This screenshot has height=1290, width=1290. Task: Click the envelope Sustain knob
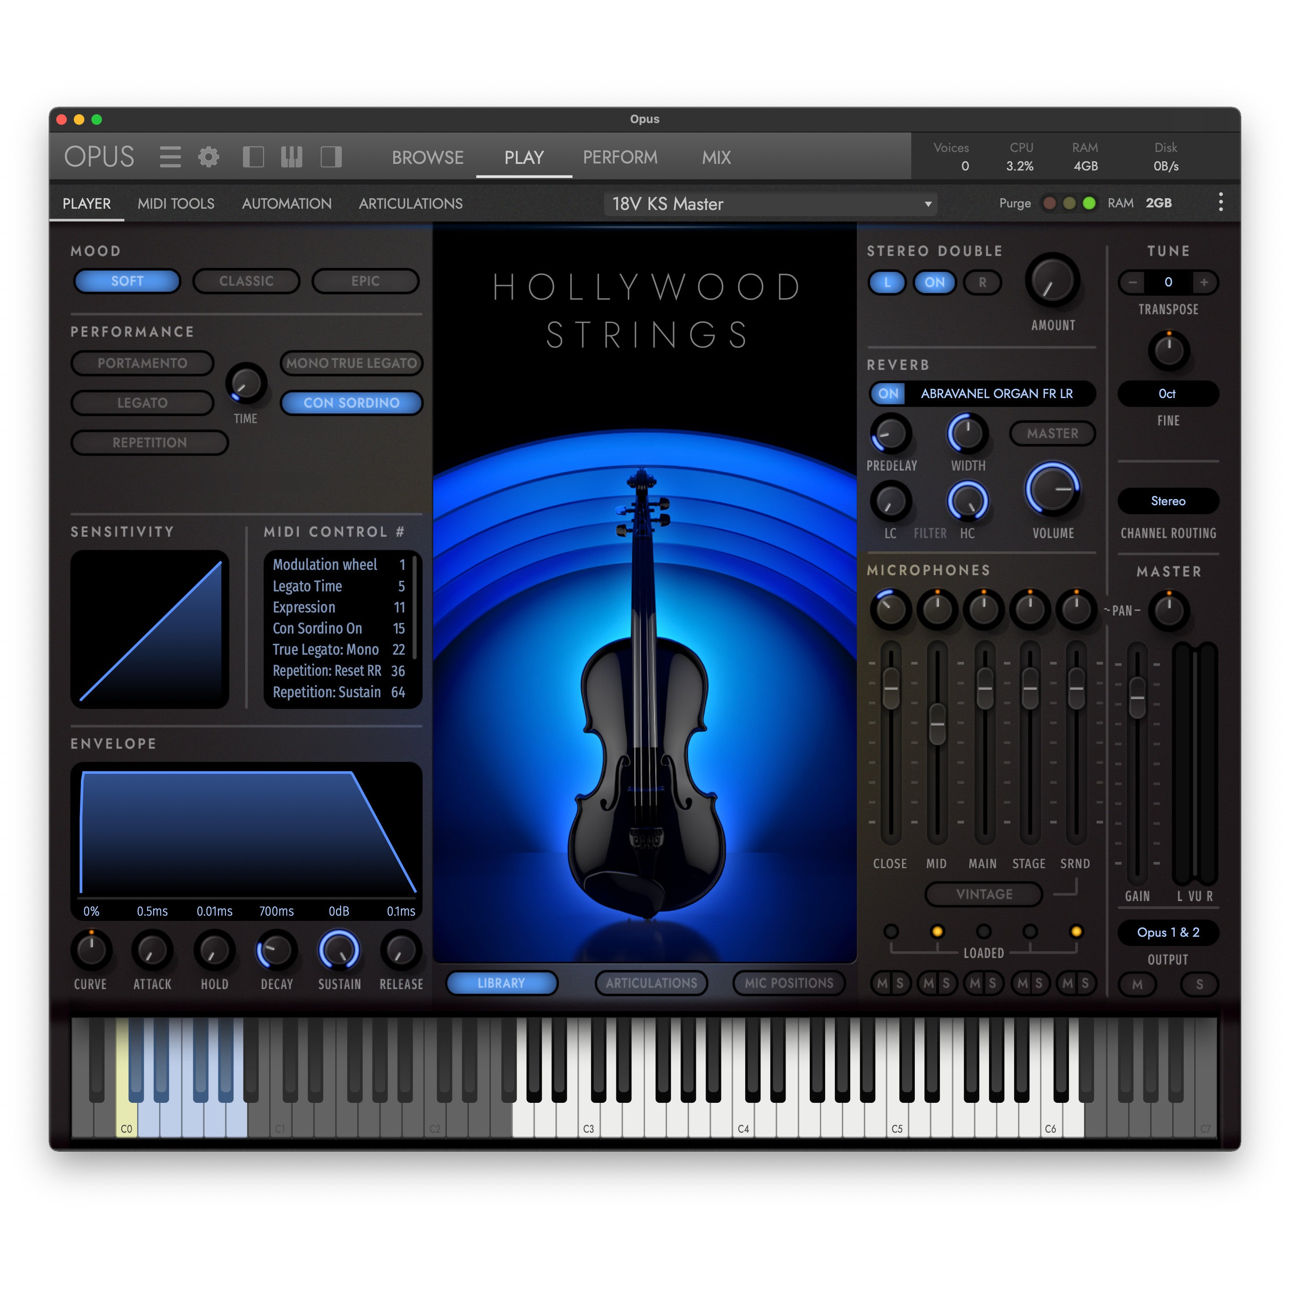pyautogui.click(x=339, y=950)
